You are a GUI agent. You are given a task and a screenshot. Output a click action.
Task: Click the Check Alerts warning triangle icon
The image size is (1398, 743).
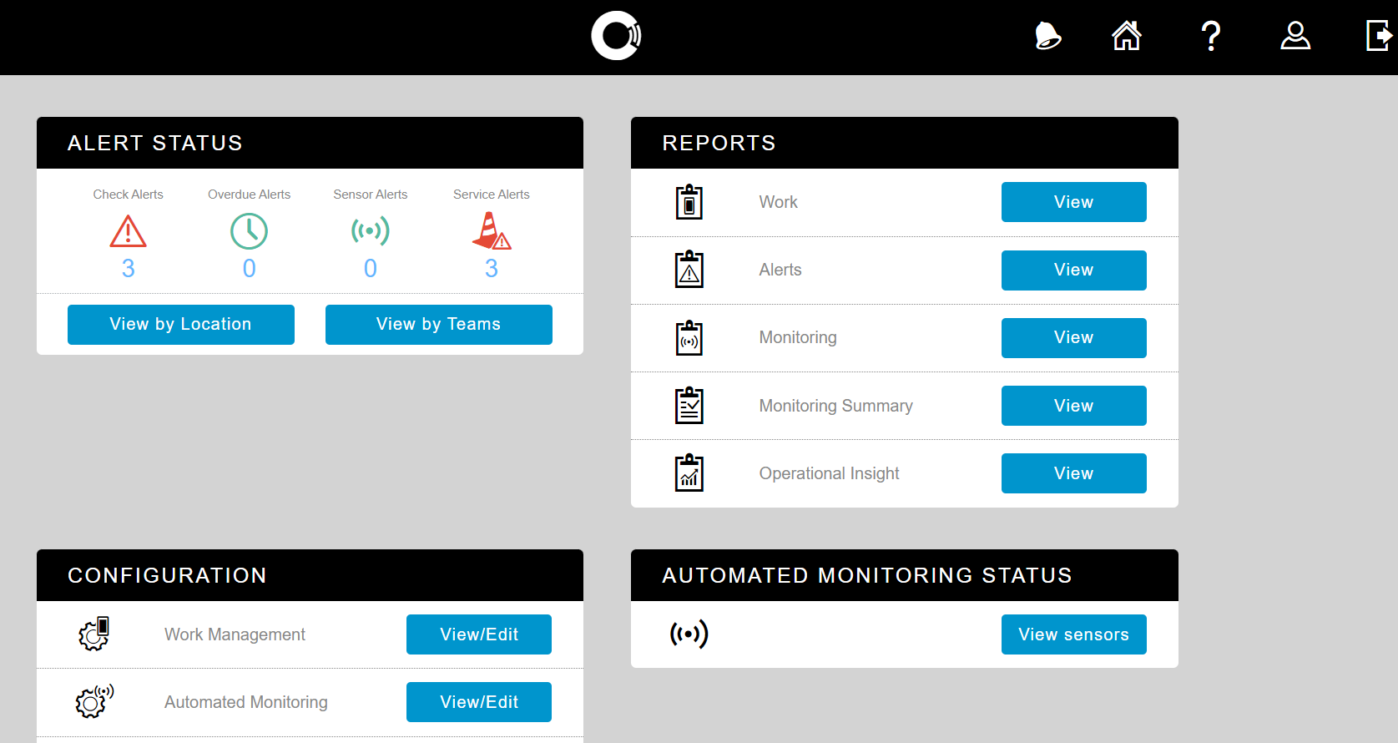tap(128, 231)
